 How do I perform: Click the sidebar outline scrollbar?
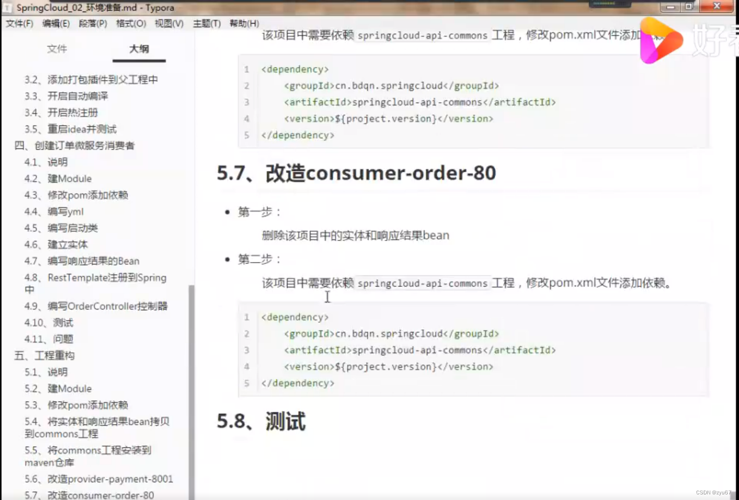coord(192,391)
